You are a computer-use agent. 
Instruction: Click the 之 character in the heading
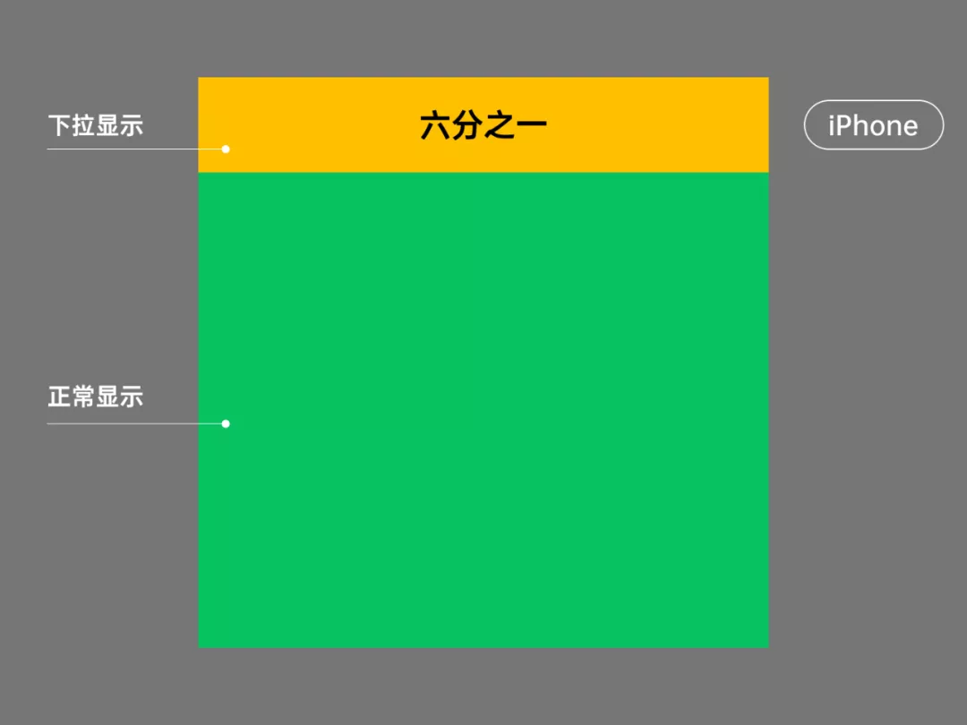click(x=499, y=126)
